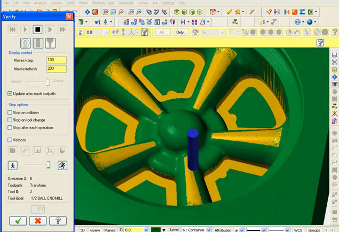339x232 pixels.
Task: Expand the status bar Z depth dropdown
Action: 146,230
